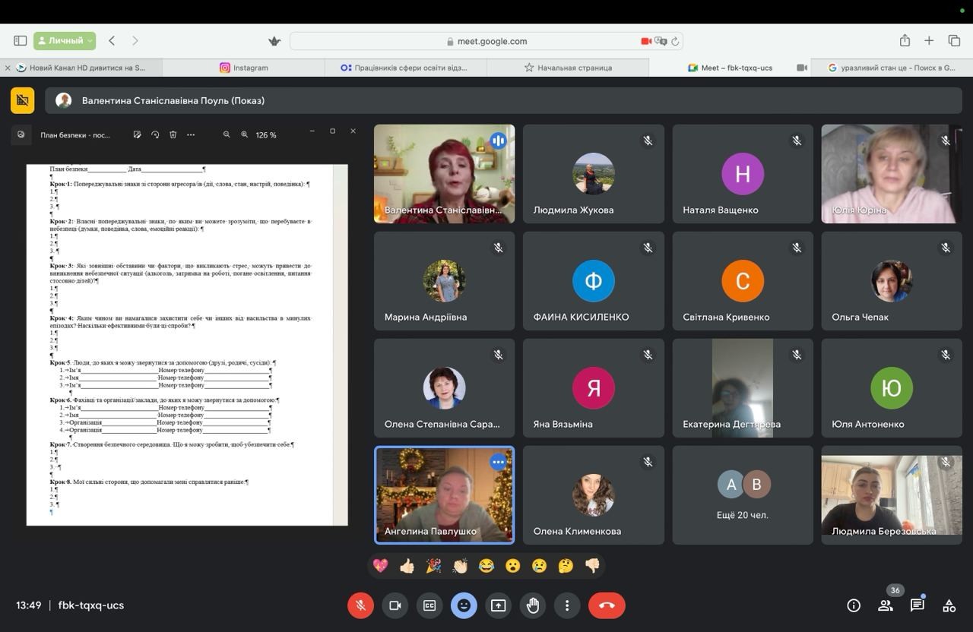
Task: Send the sparkling heart reaction
Action: pos(381,565)
